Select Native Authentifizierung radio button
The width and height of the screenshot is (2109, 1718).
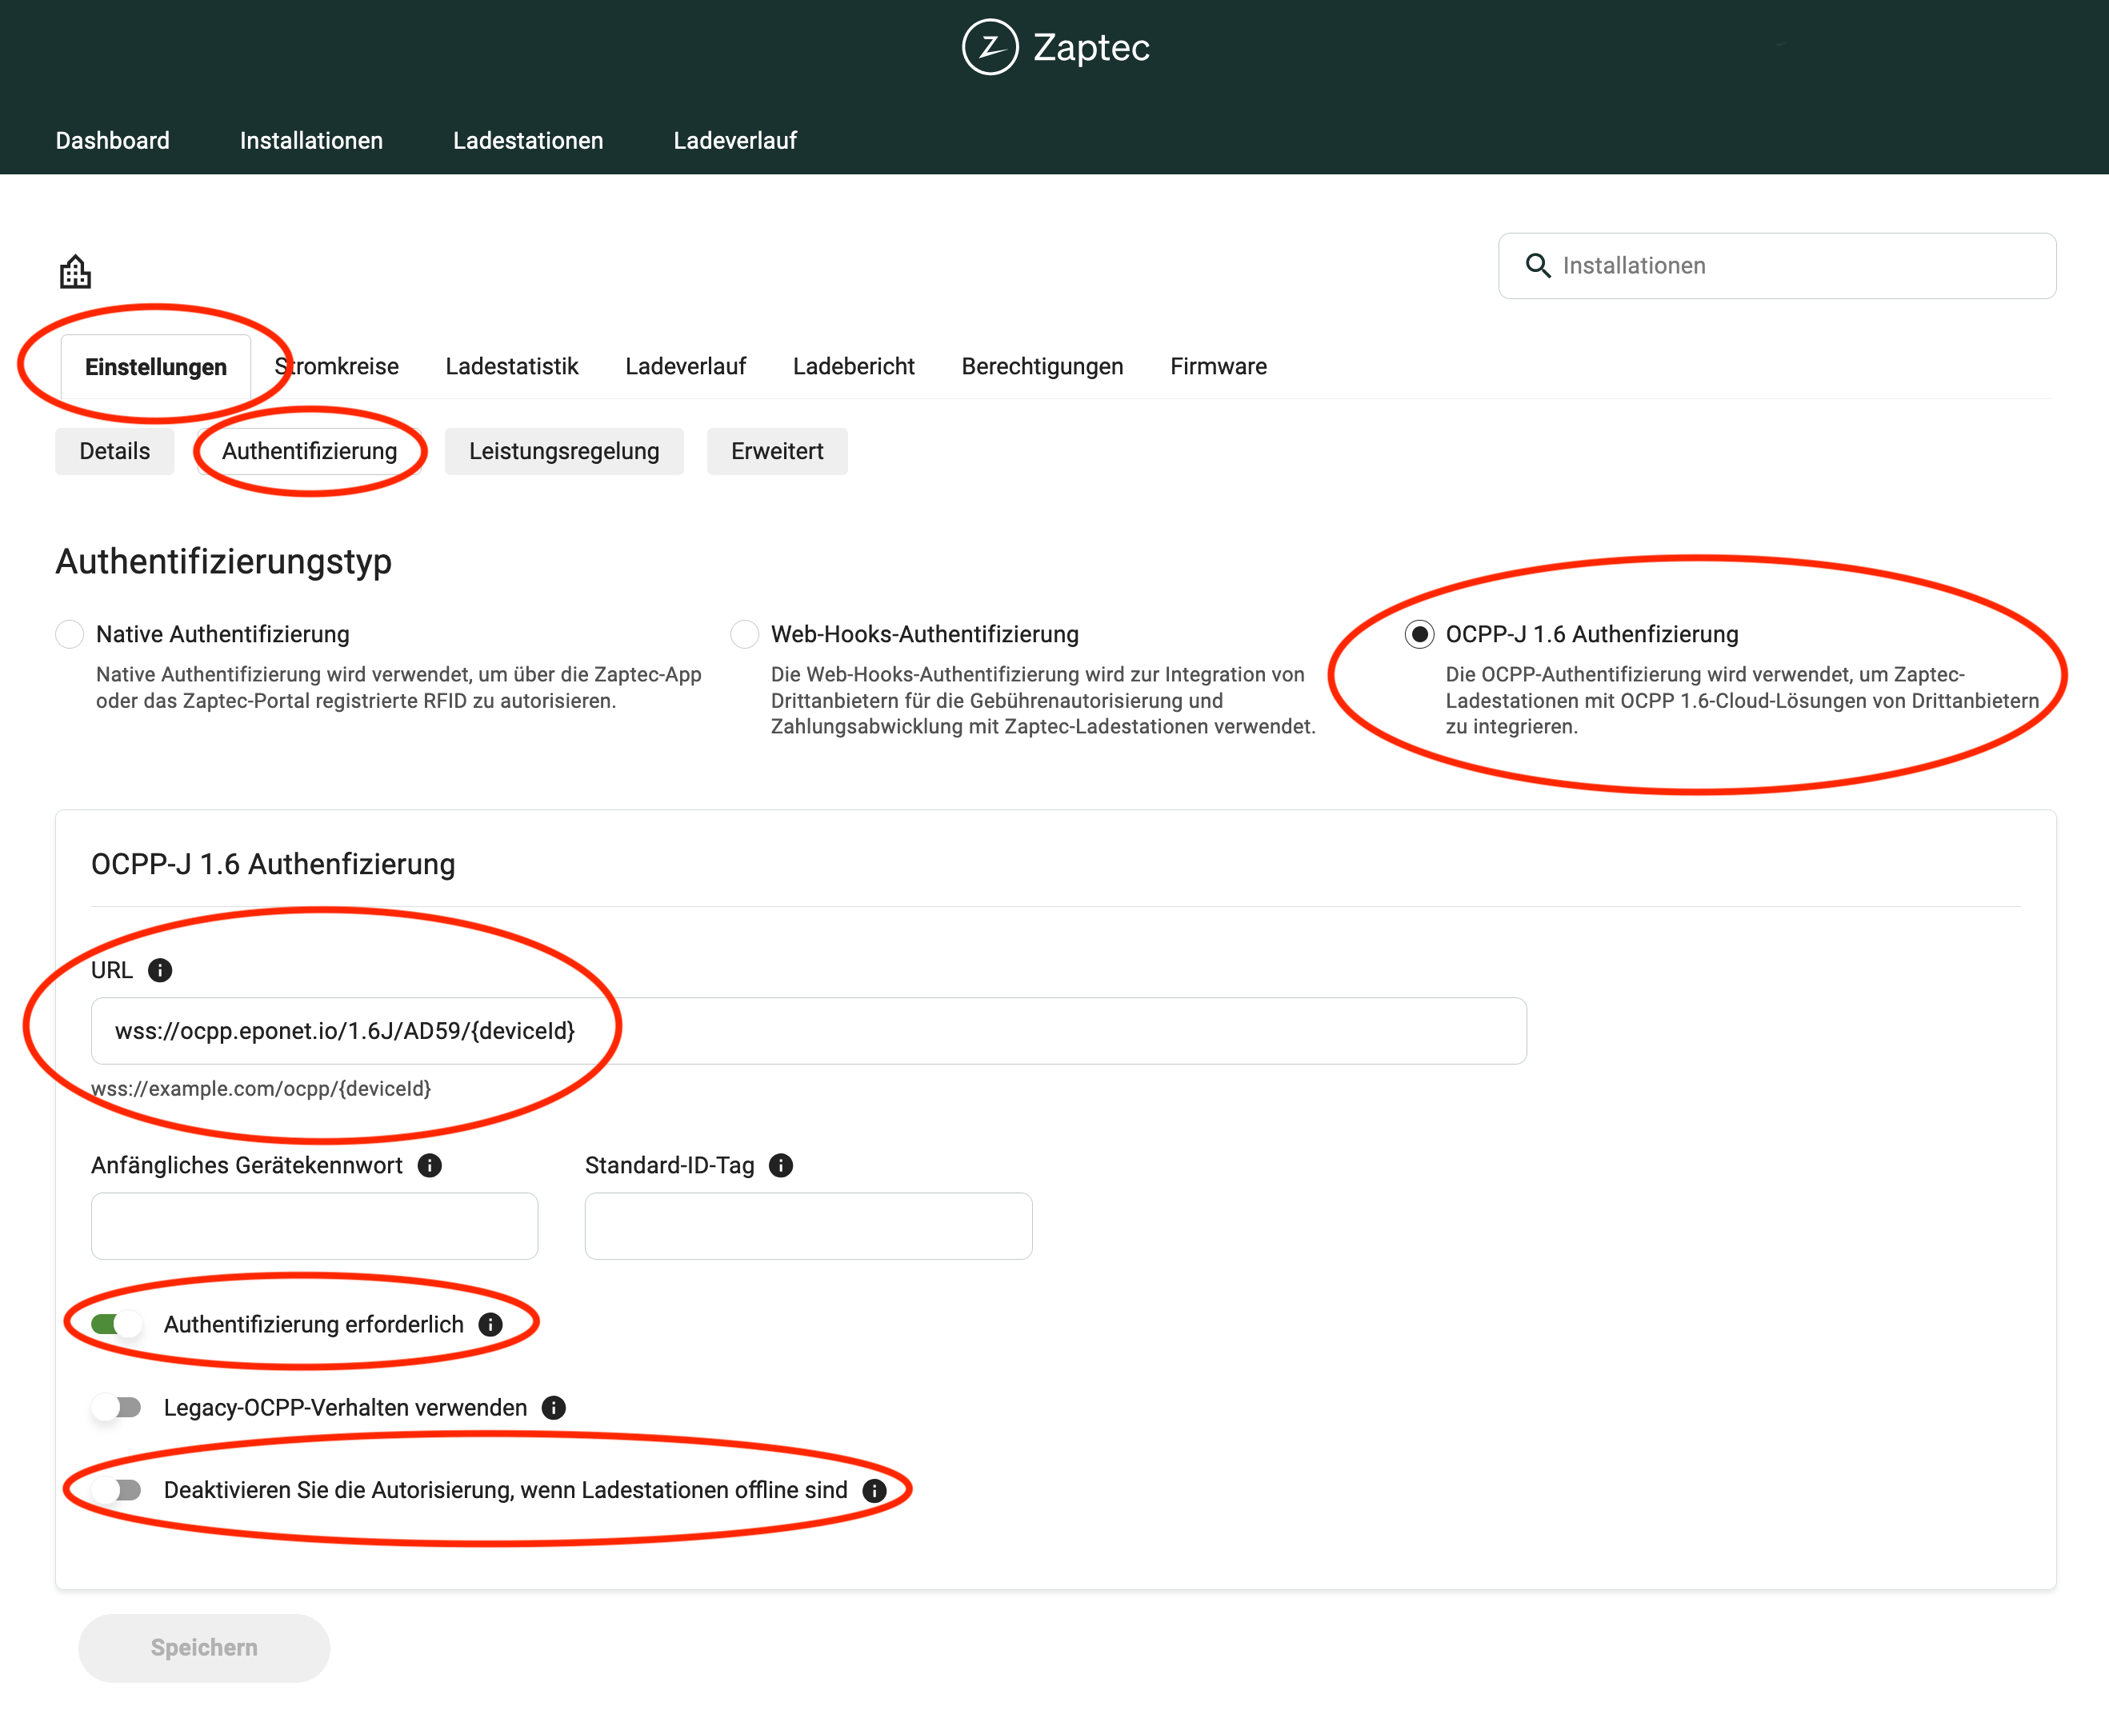(70, 634)
